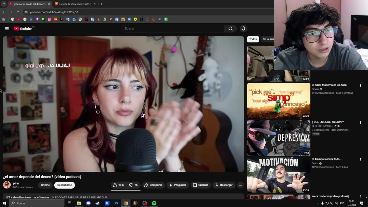Toggle the Suscribirme subscribe button
This screenshot has height=207, width=368.
coord(64,185)
